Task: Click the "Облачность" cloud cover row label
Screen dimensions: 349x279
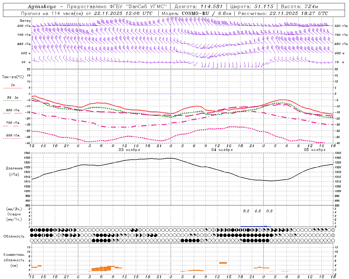Action: point(14,236)
